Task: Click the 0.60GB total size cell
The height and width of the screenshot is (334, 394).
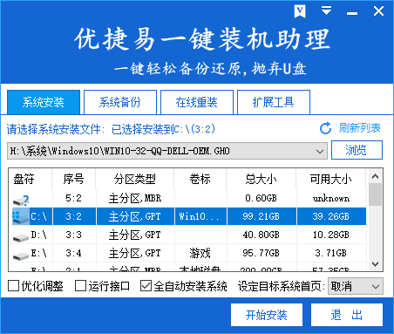Action: [262, 198]
